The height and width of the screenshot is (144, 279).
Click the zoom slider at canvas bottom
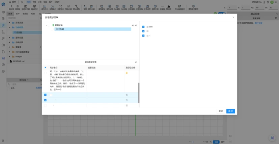pos(197,142)
